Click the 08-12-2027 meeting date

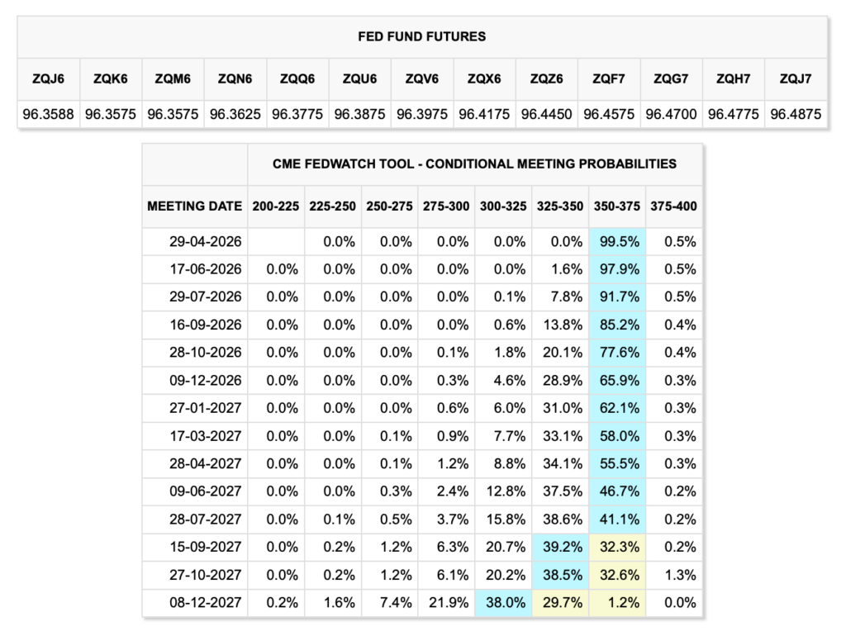tap(195, 603)
